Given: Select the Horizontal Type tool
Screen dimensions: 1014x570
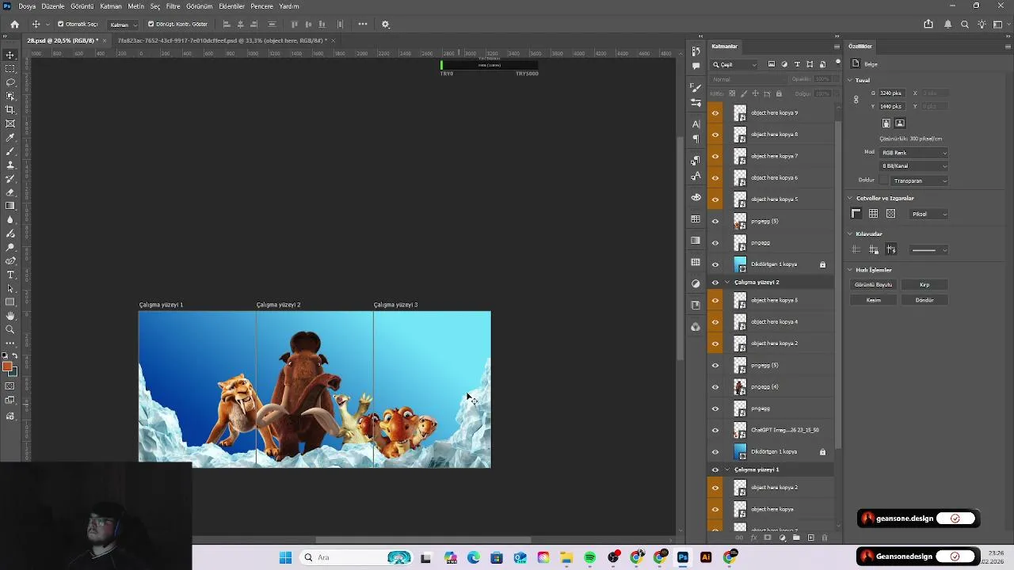Looking at the screenshot, I should pyautogui.click(x=10, y=275).
